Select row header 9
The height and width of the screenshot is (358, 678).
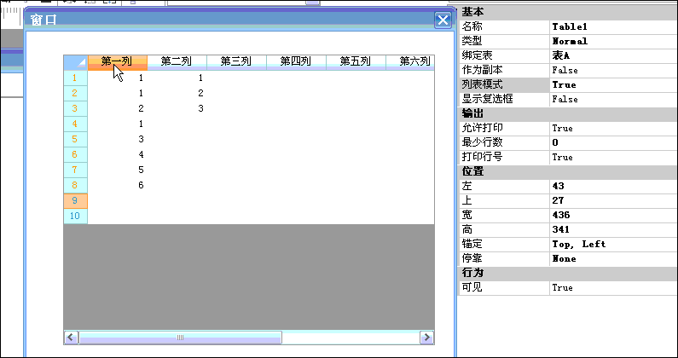pyautogui.click(x=76, y=201)
